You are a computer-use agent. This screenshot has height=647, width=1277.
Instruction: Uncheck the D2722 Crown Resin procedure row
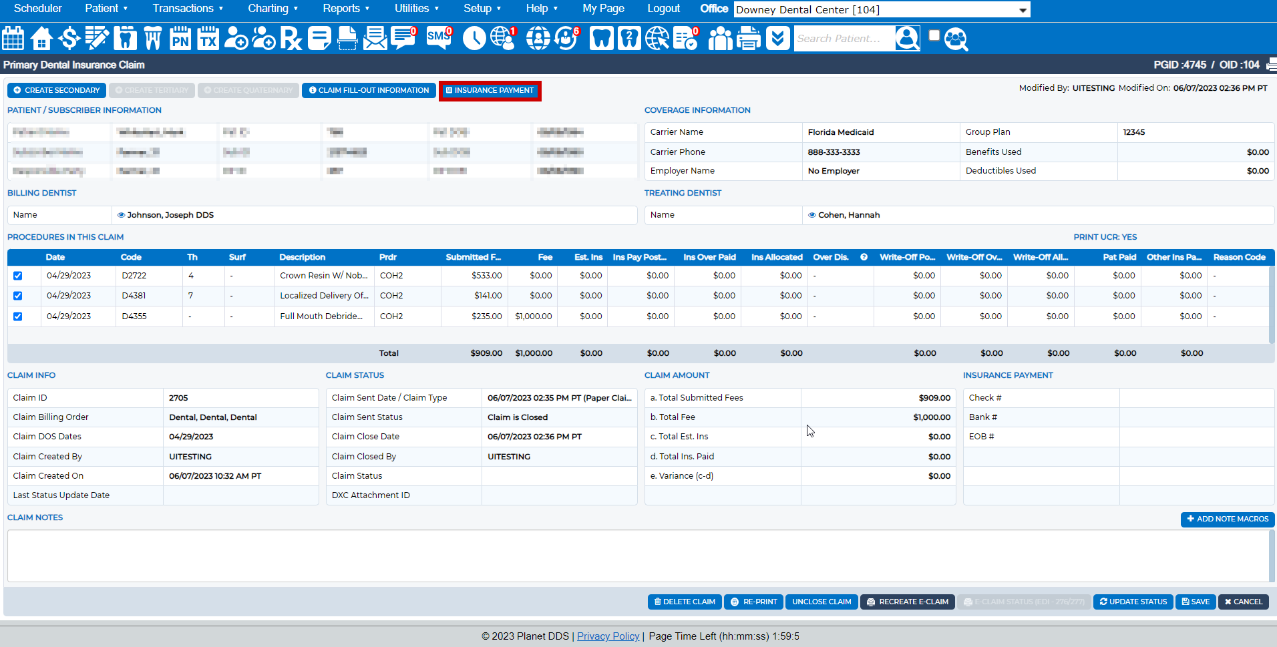[x=17, y=275]
